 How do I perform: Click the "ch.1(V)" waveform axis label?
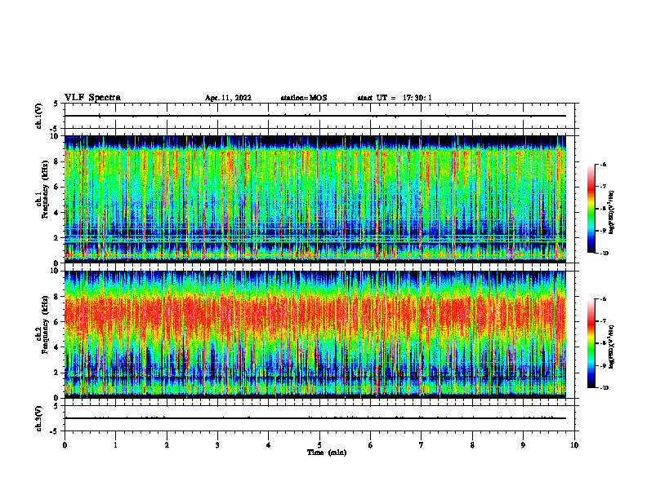(x=38, y=116)
